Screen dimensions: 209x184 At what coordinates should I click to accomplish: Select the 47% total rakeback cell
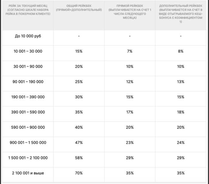[x=79, y=142]
